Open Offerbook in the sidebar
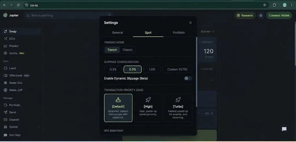 tap(21, 75)
